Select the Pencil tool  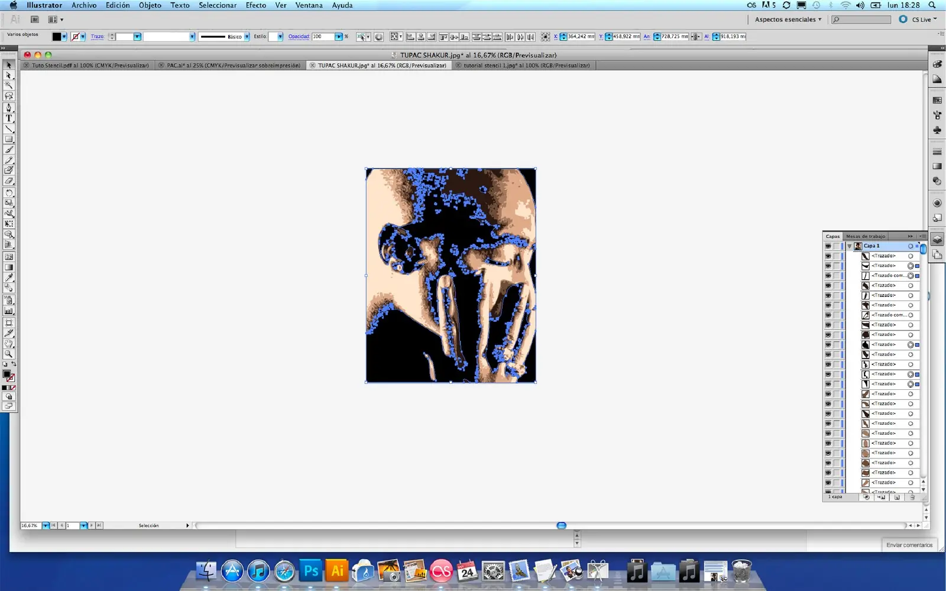[9, 160]
